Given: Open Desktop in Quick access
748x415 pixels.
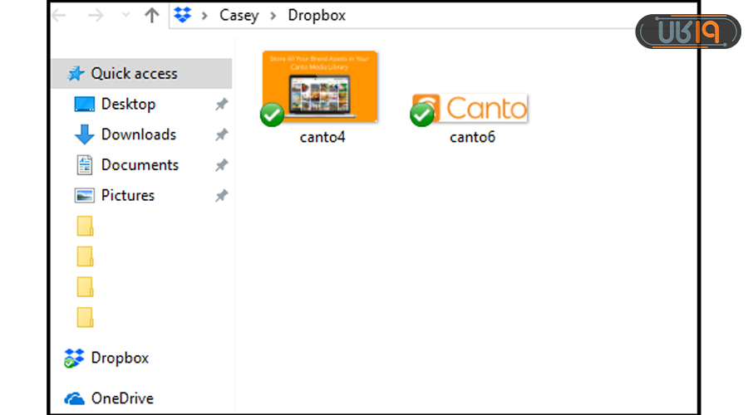Looking at the screenshot, I should point(128,104).
